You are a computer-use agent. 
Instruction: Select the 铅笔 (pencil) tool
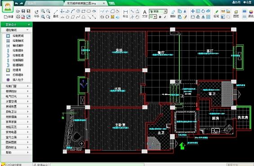tap(216, 13)
